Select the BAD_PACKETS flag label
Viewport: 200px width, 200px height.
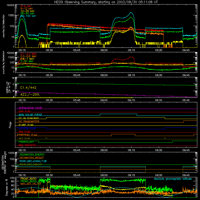(x=27, y=145)
